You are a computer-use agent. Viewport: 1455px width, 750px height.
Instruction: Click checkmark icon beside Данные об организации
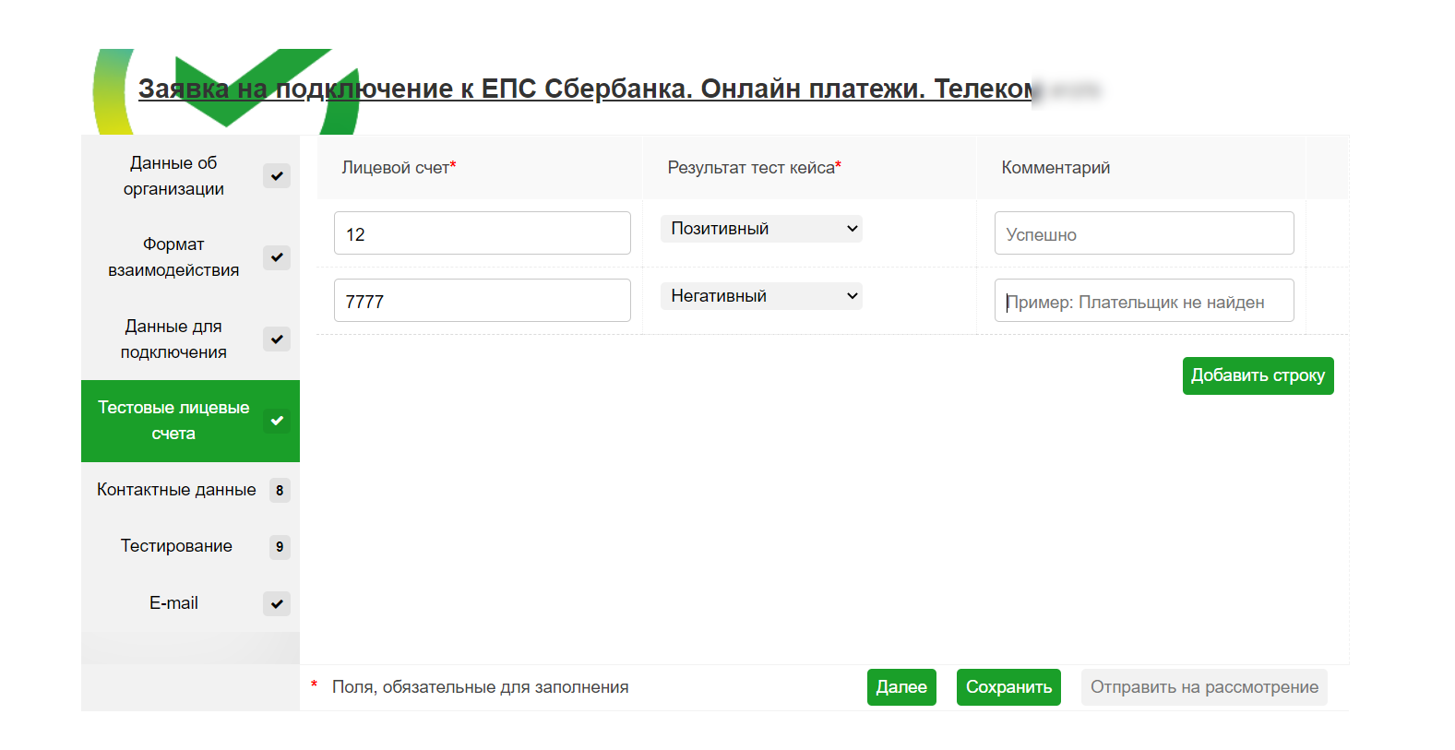pos(277,176)
